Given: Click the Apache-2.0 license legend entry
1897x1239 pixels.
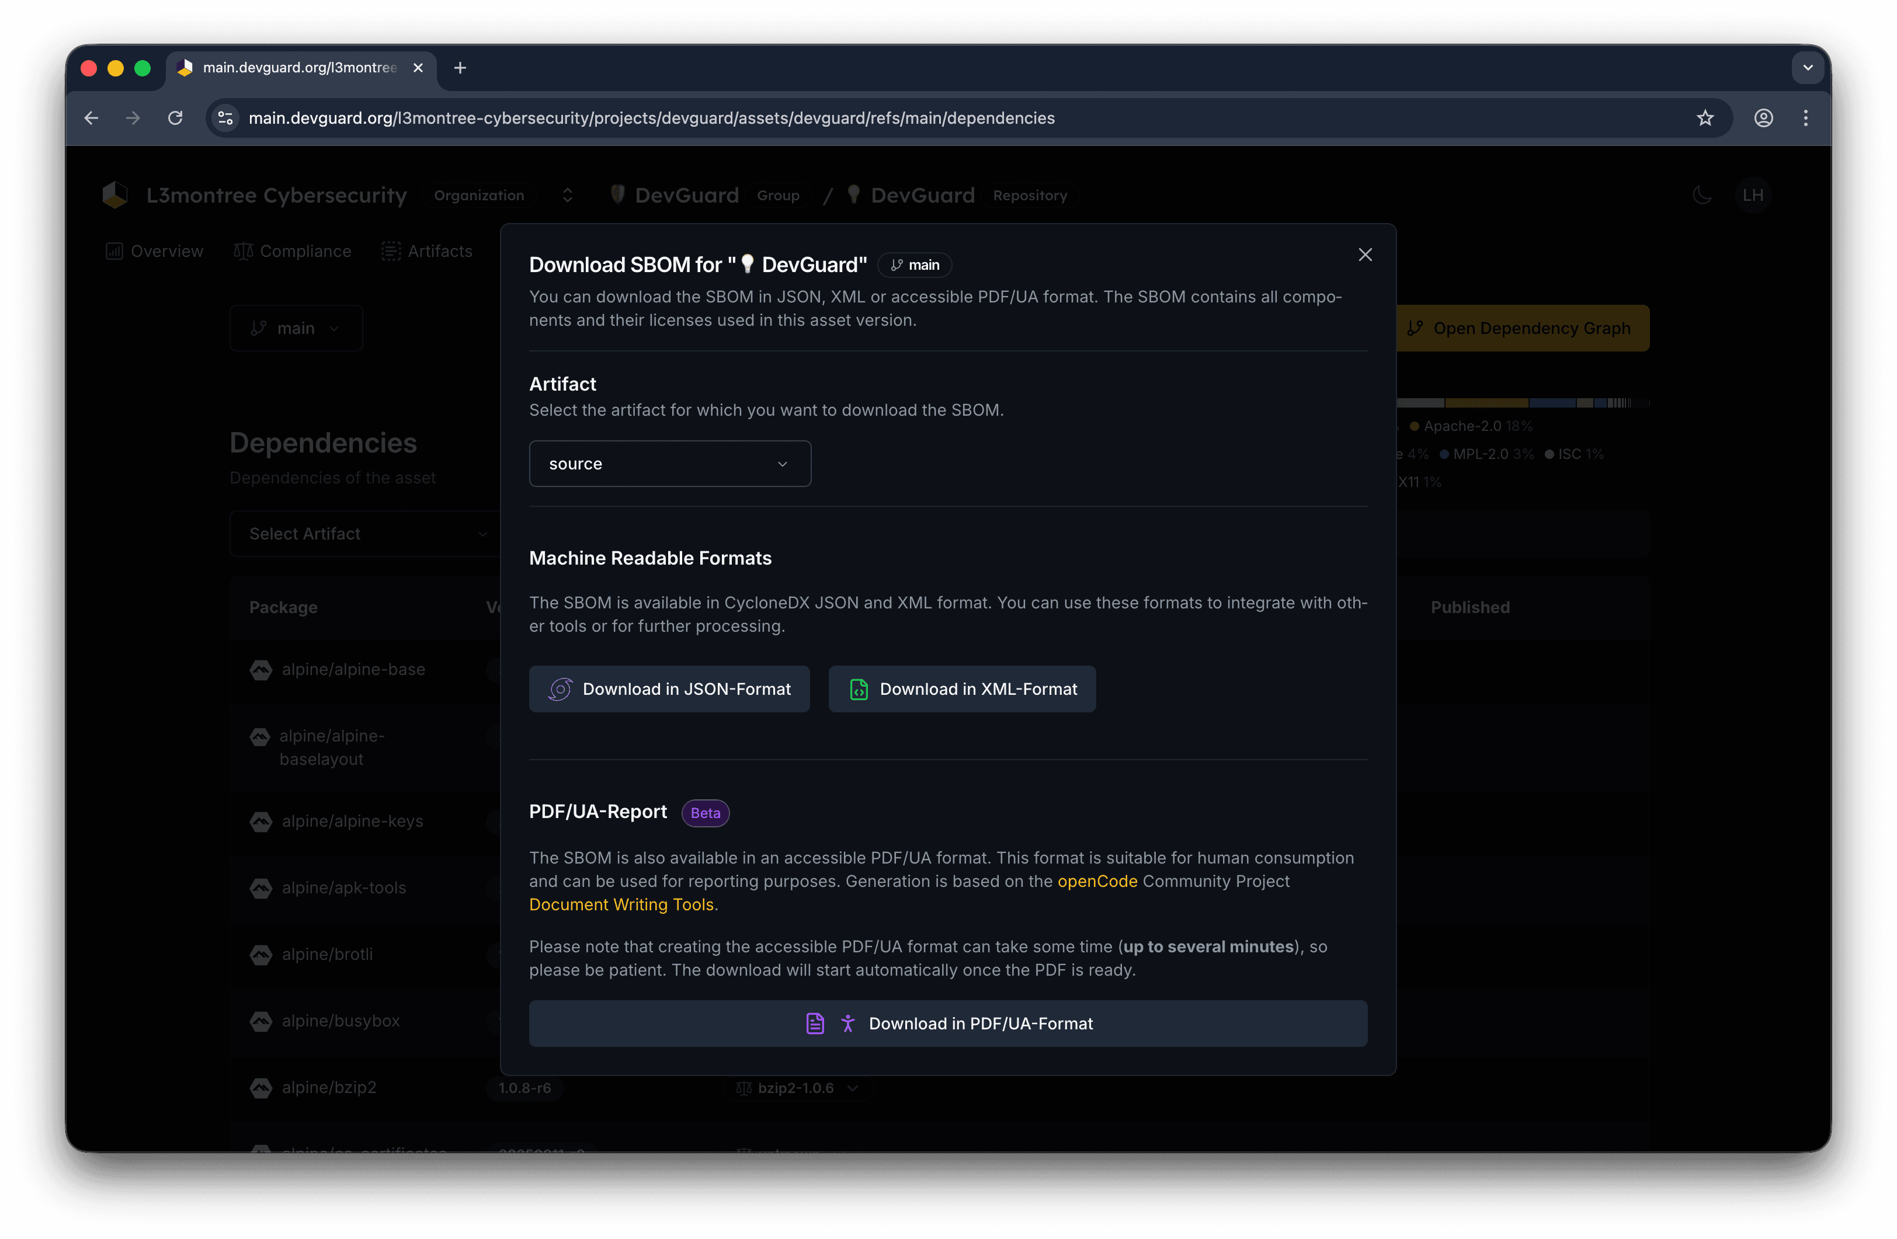Looking at the screenshot, I should (x=1471, y=426).
